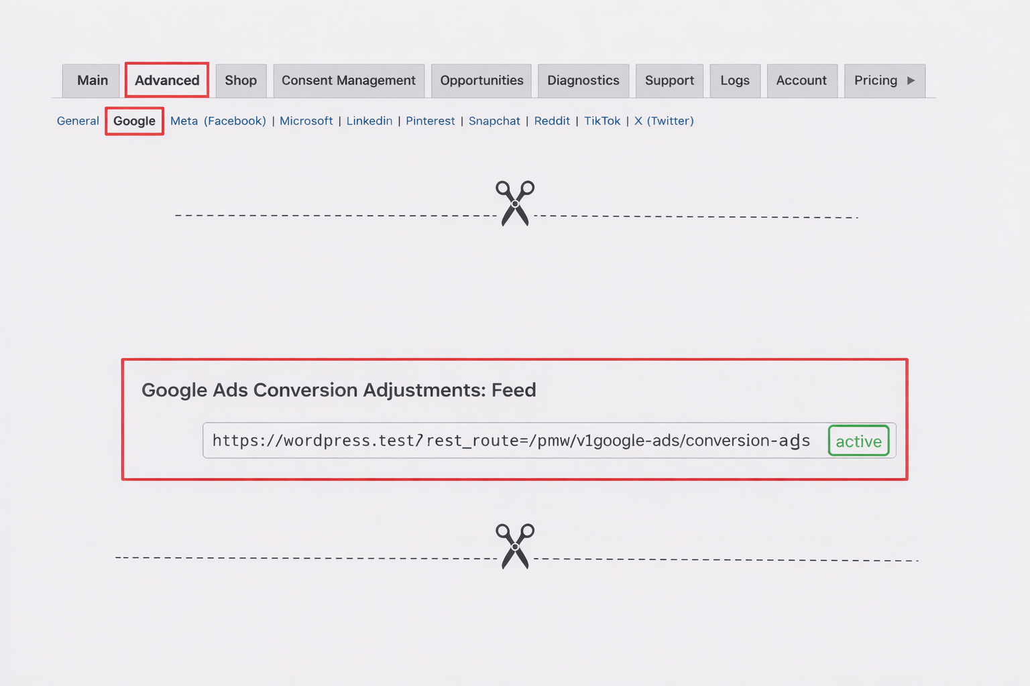View the Logs tab
This screenshot has height=686, width=1030.
[734, 80]
